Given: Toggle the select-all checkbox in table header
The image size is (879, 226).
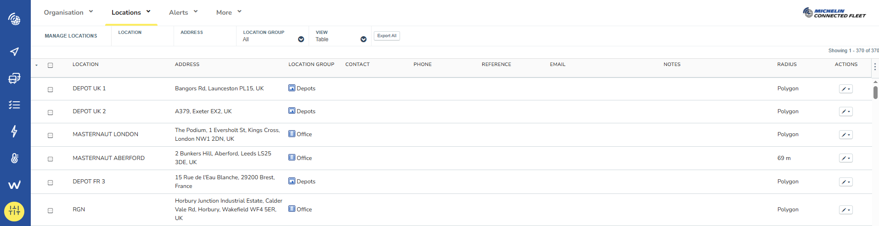Looking at the screenshot, I should click(51, 65).
